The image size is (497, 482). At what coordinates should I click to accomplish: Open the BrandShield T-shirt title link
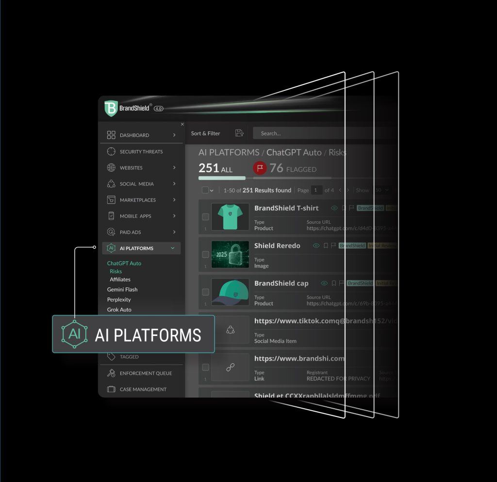tap(286, 208)
